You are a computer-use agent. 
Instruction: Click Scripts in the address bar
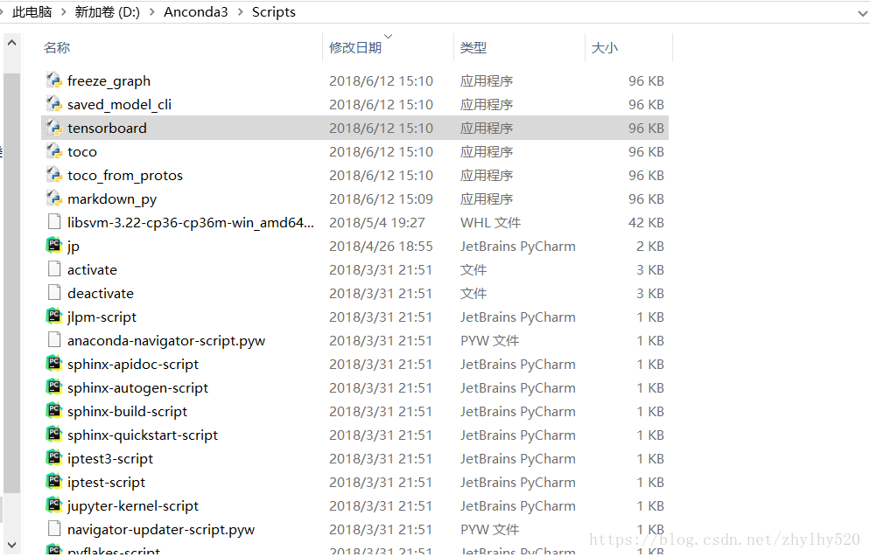pyautogui.click(x=274, y=12)
